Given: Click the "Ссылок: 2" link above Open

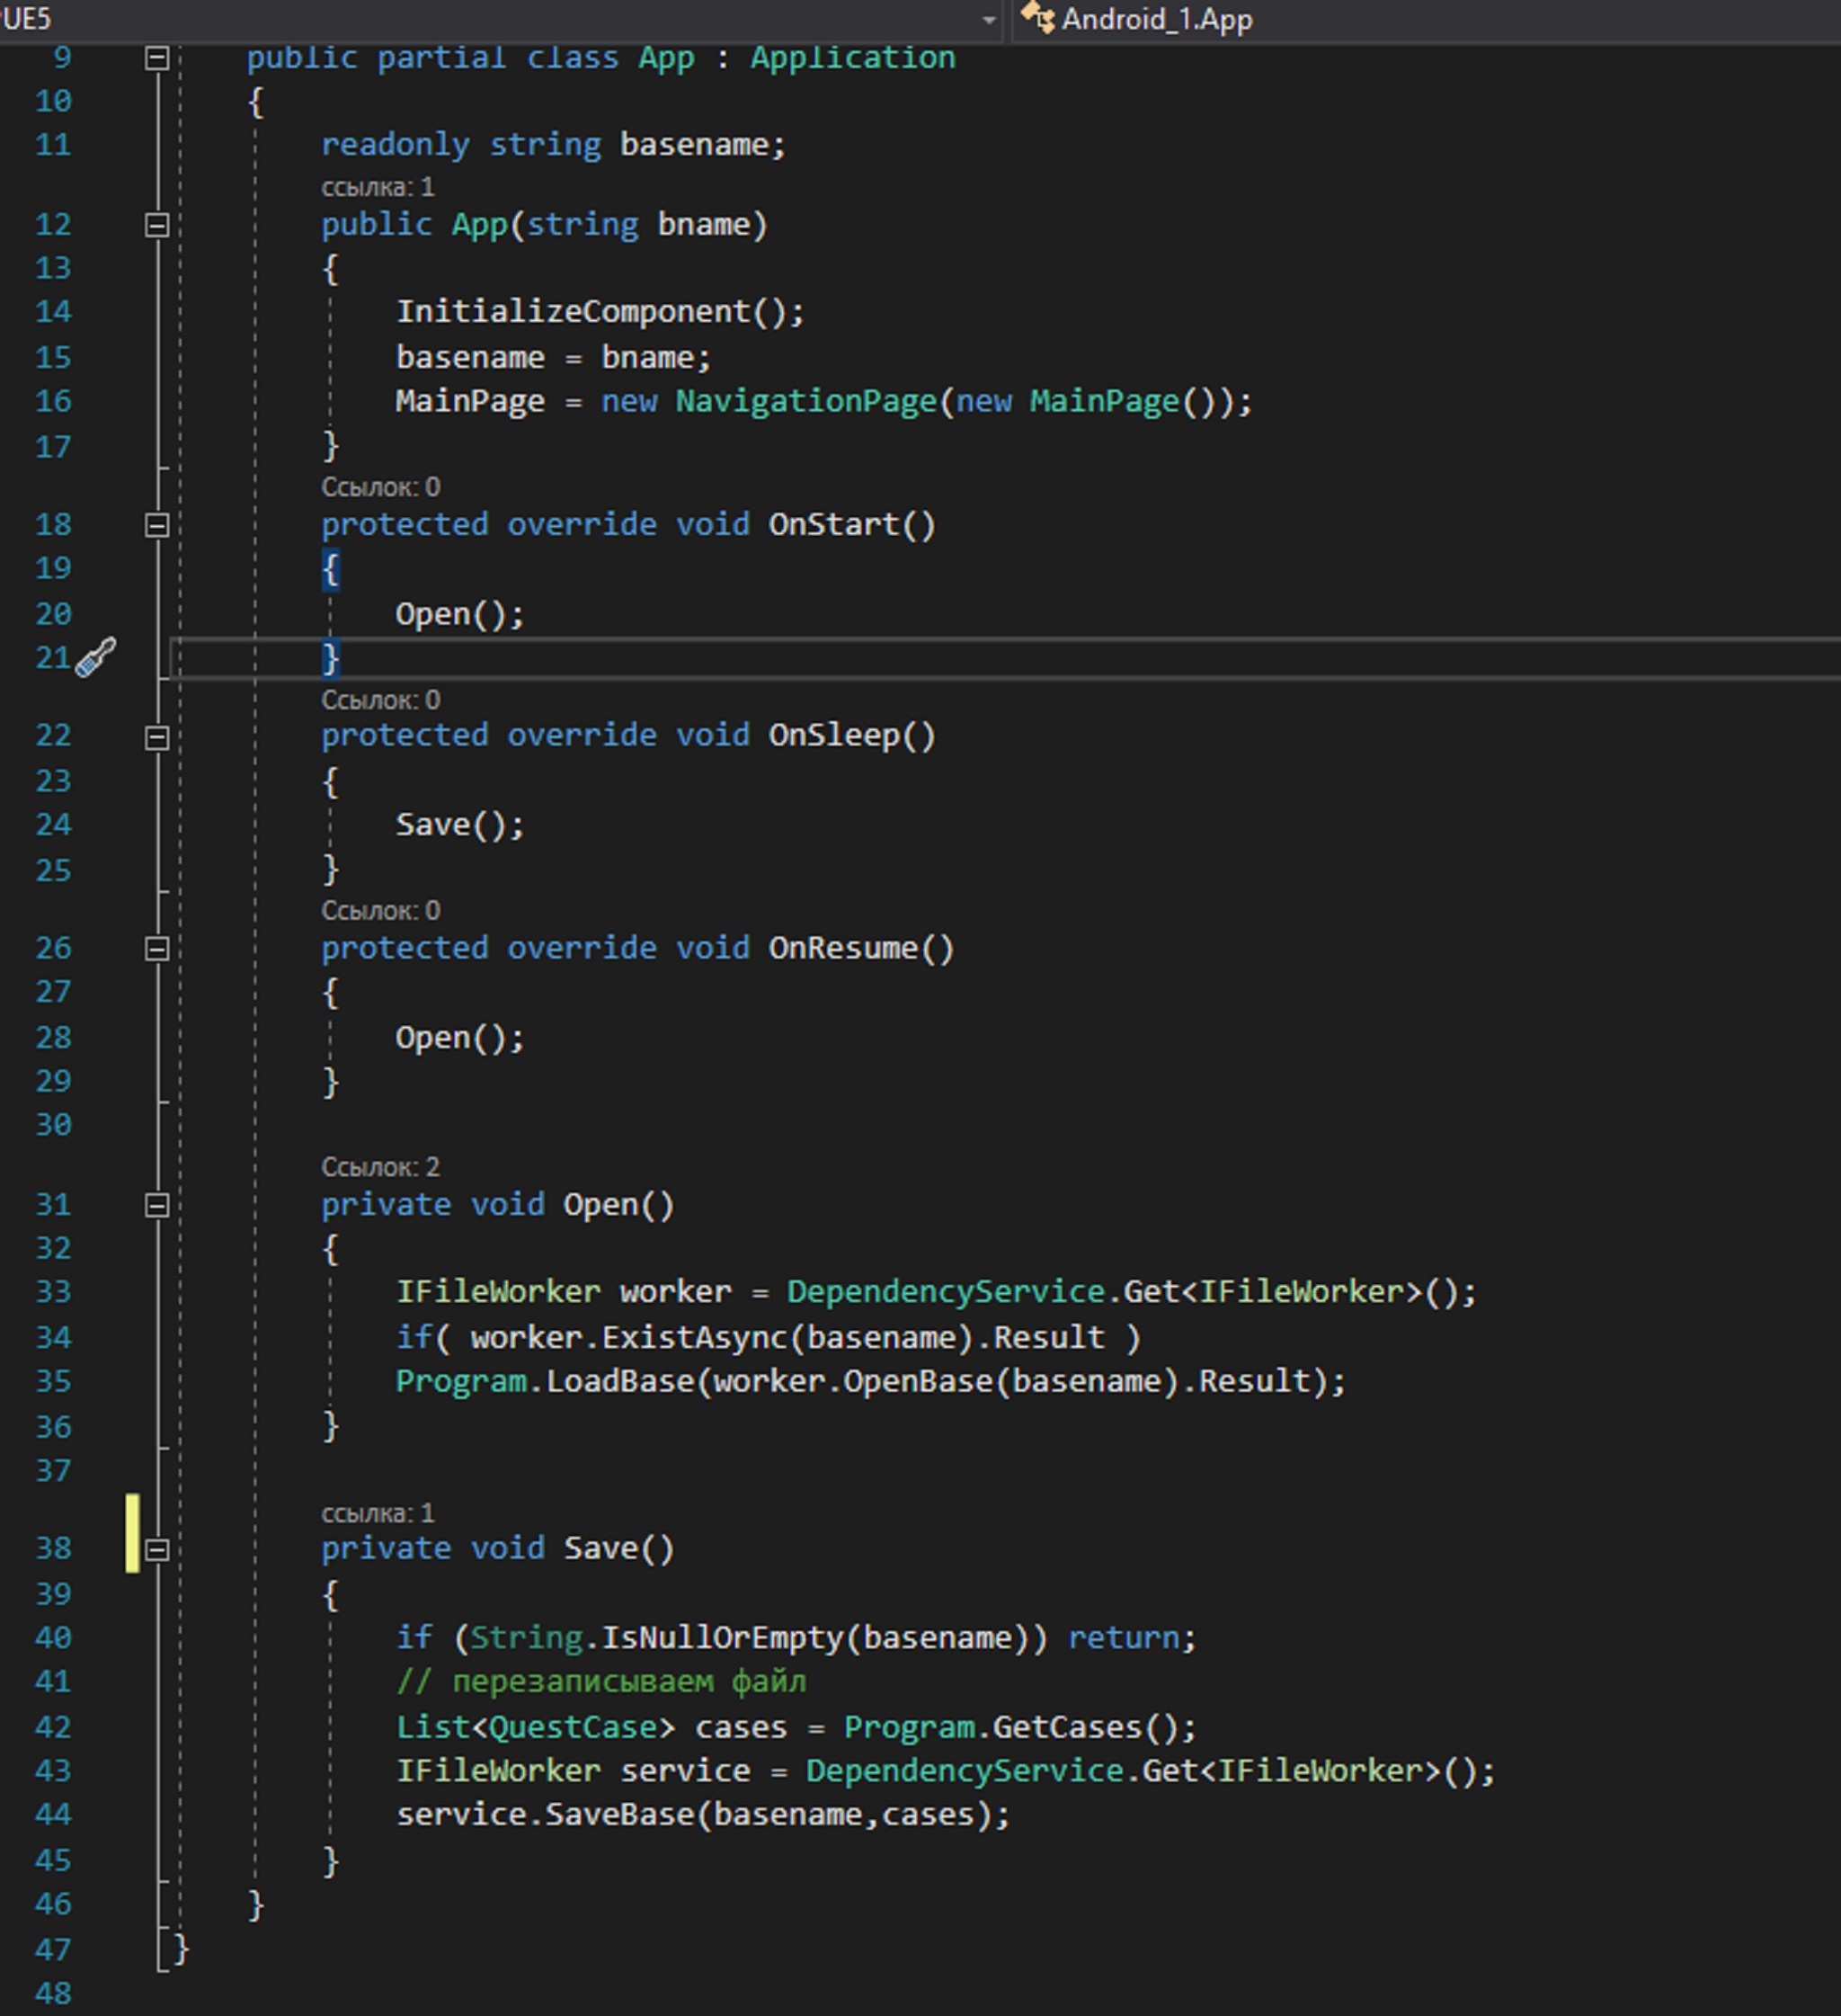Looking at the screenshot, I should click(379, 1167).
